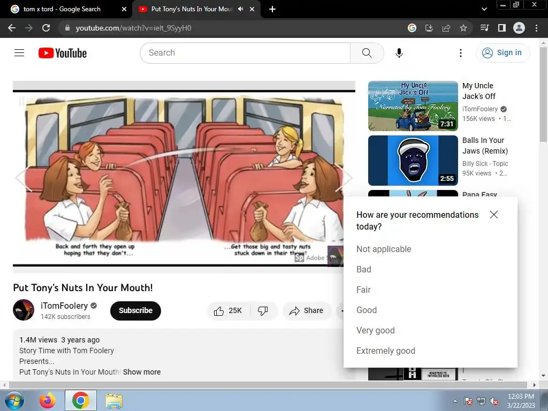Image resolution: width=548 pixels, height=411 pixels.
Task: Go to YouTube home via the logo
Action: (63, 53)
